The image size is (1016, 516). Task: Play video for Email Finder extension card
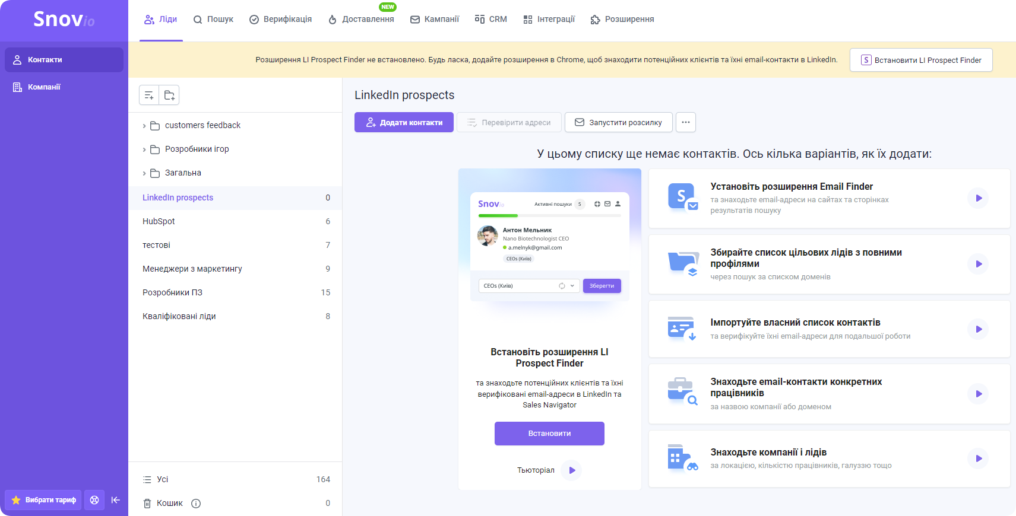tap(978, 198)
